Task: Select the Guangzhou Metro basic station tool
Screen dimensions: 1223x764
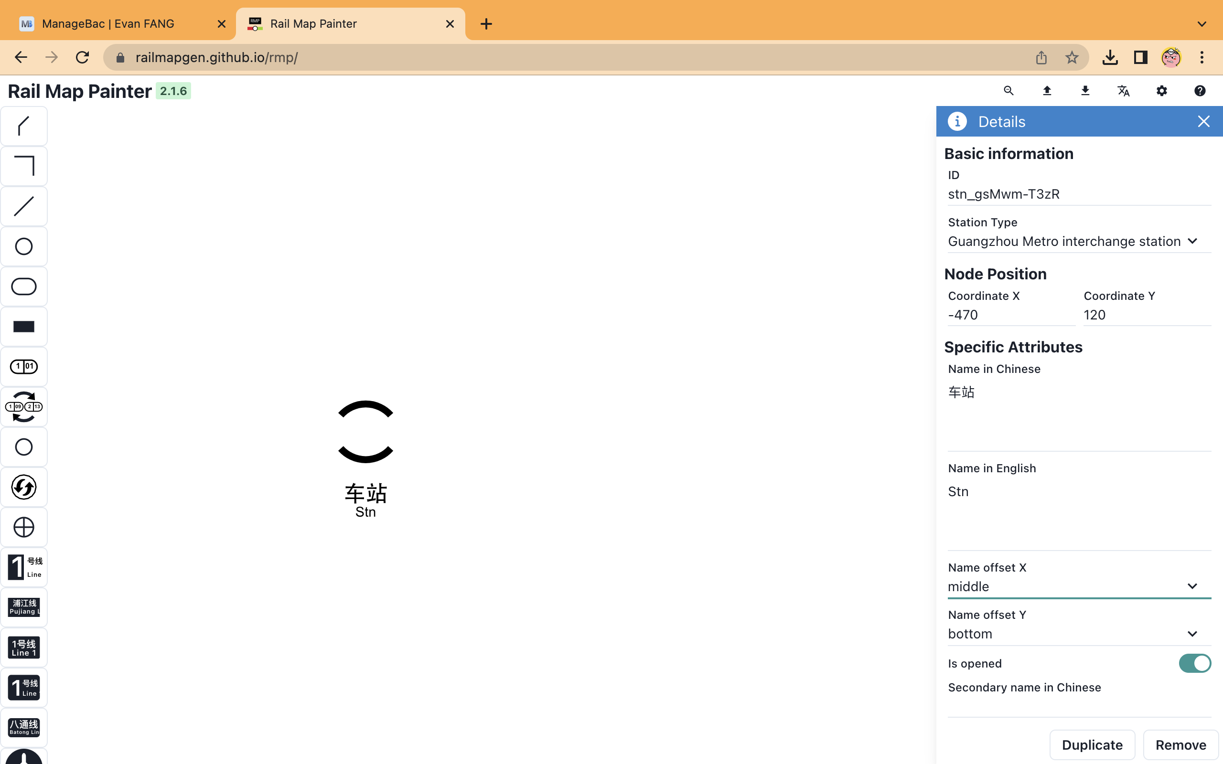Action: 24,367
